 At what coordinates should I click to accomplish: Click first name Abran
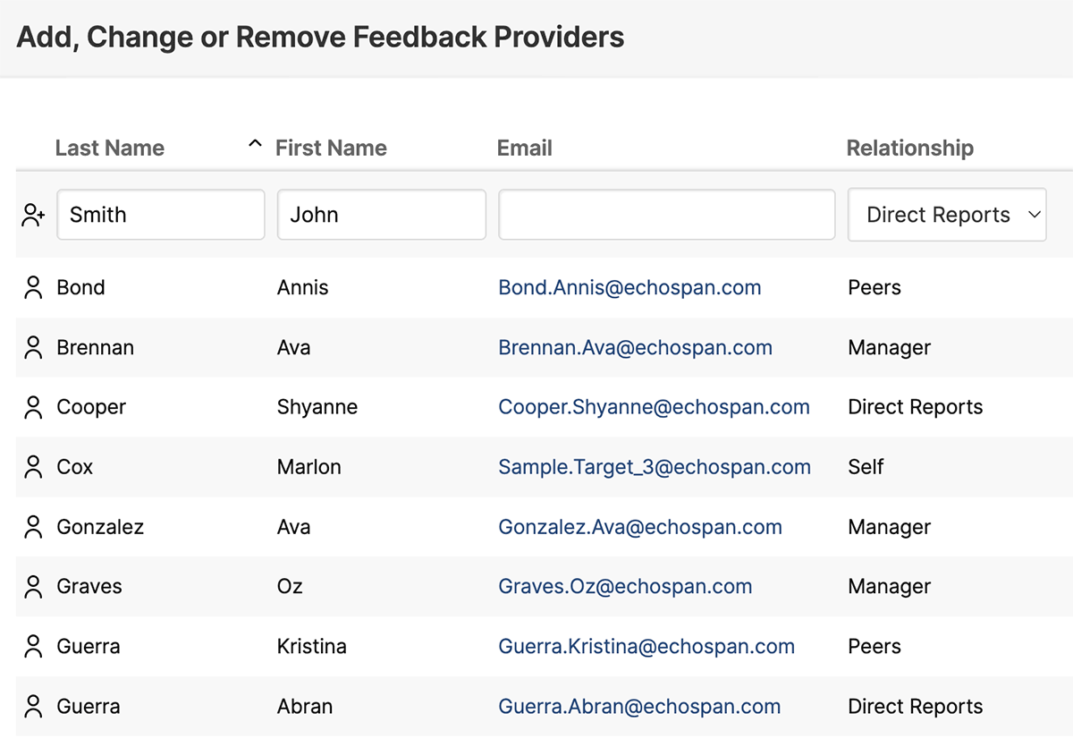click(305, 706)
